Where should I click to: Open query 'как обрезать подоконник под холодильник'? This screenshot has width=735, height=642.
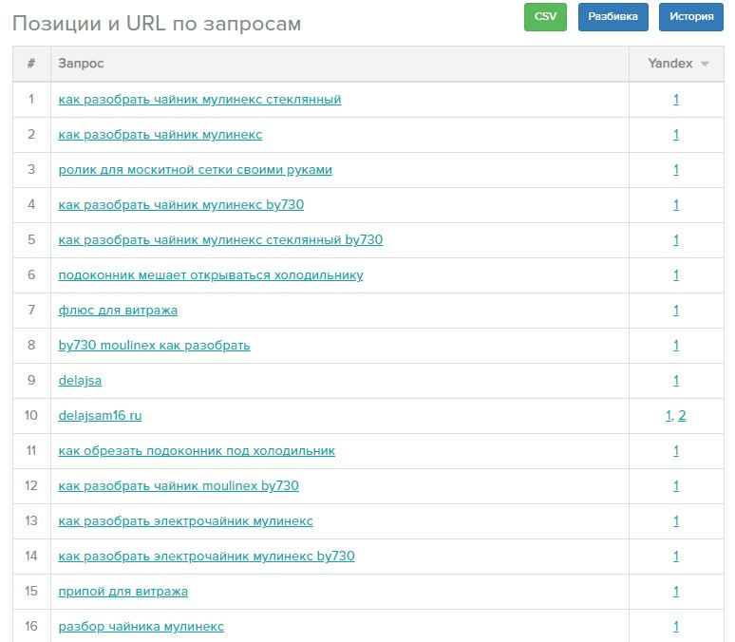[x=197, y=451]
